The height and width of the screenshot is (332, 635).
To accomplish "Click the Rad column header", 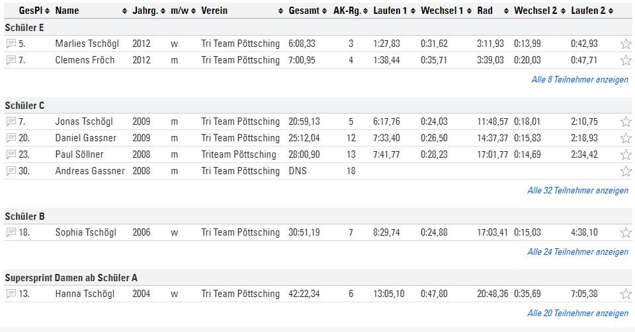I will 485,11.
